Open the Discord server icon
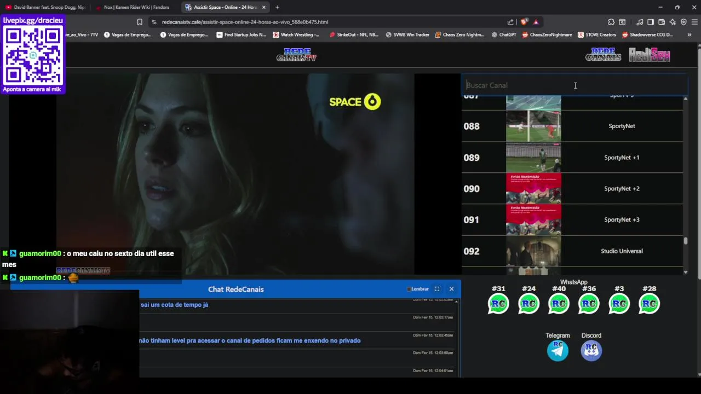 coord(591,350)
